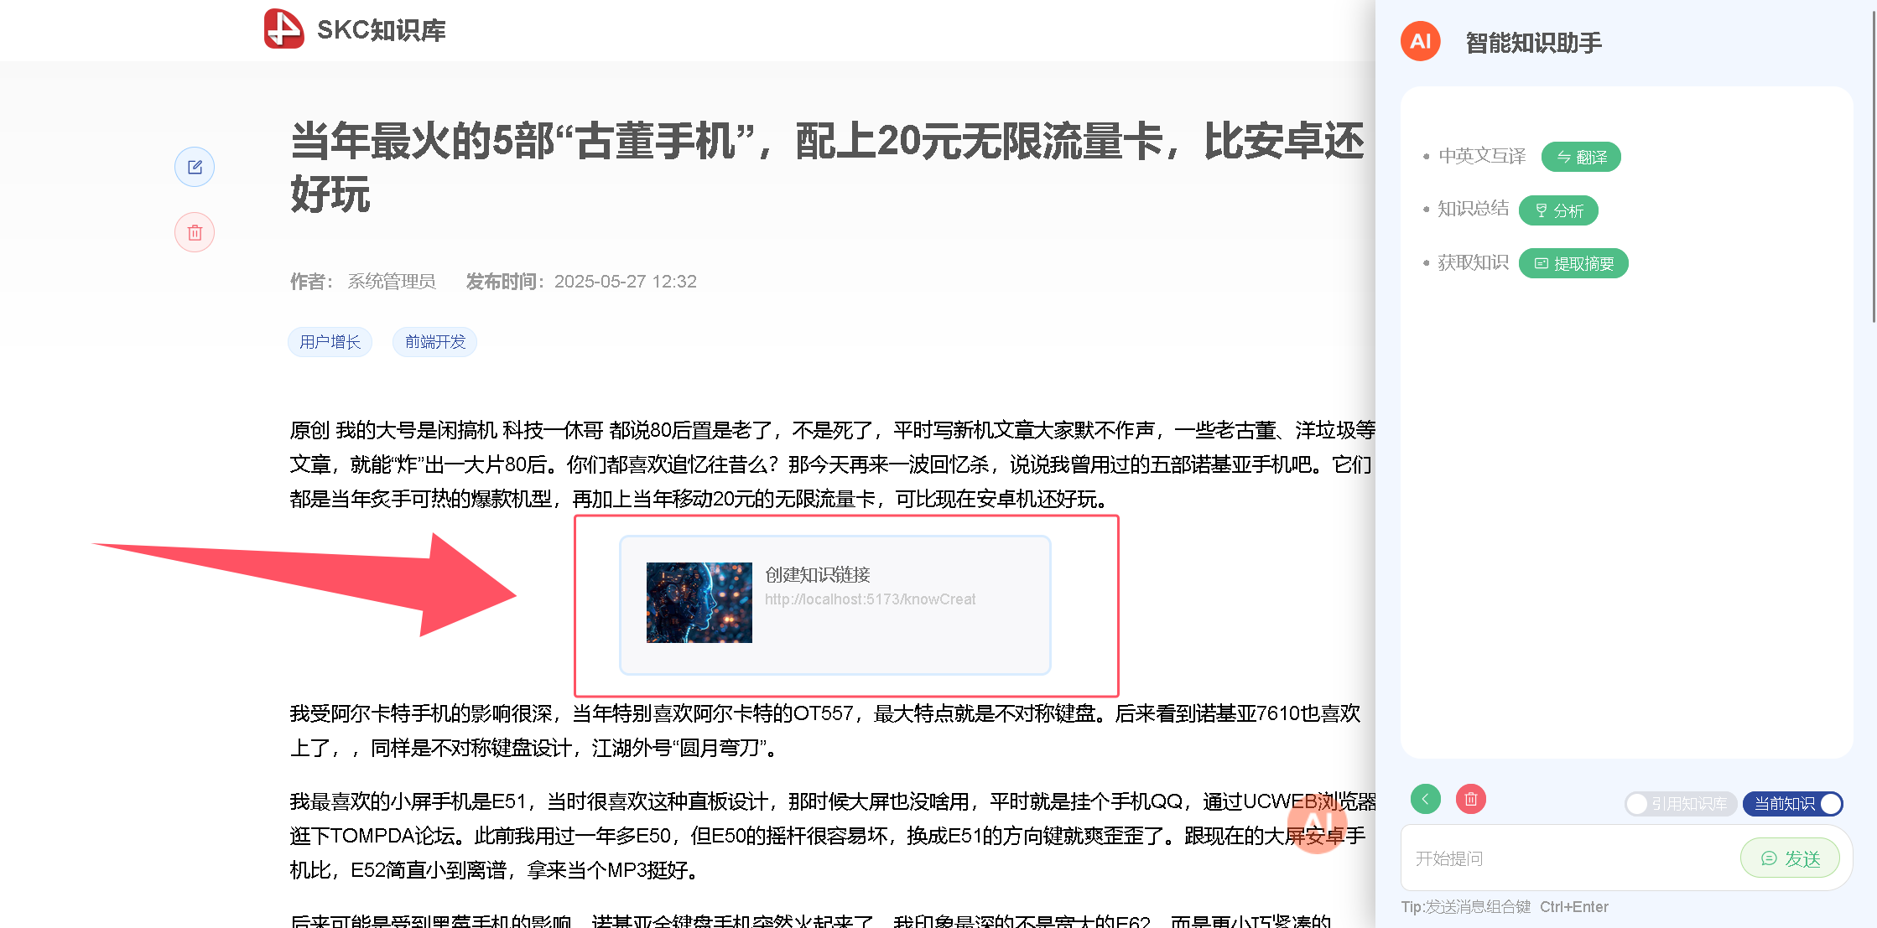Click the 分析 analyze button
The height and width of the screenshot is (928, 1877).
[x=1558, y=210]
